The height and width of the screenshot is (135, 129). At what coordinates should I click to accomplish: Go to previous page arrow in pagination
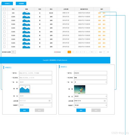[x=66, y=52]
